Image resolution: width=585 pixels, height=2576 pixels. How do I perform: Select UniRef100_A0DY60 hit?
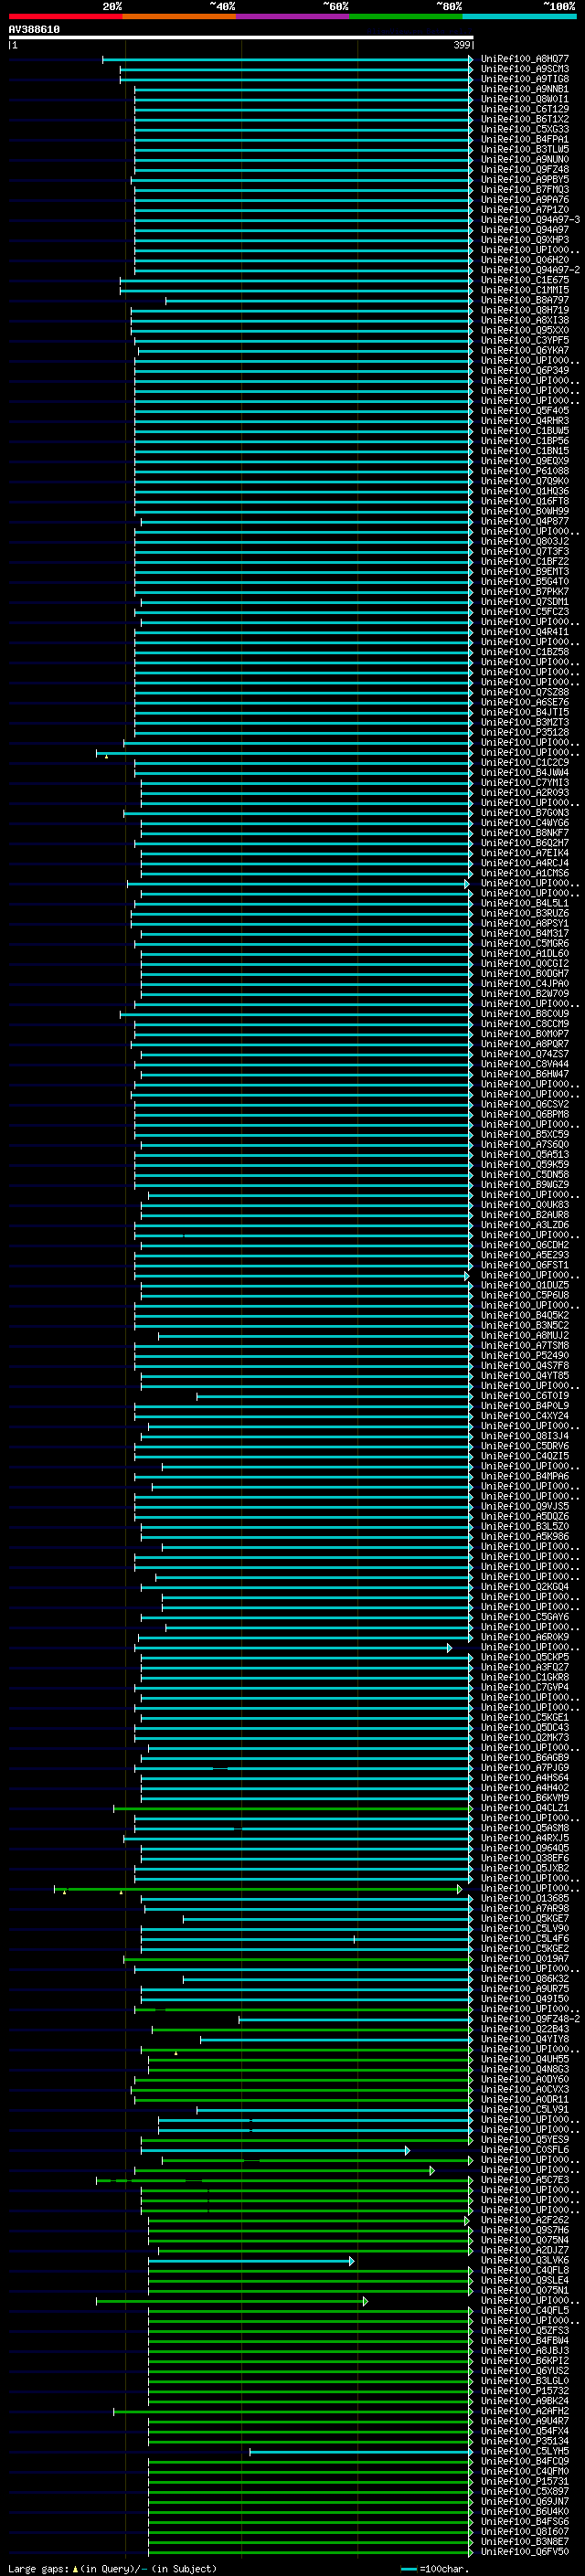[524, 2079]
